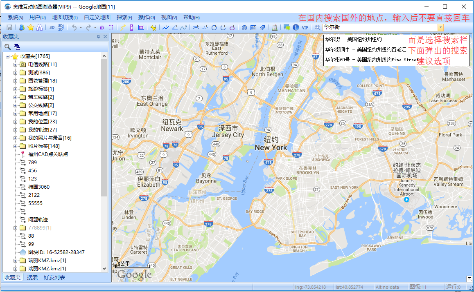474x292 pixels.
Task: Click the slanted dotted shape icon
Action: coord(262,27)
